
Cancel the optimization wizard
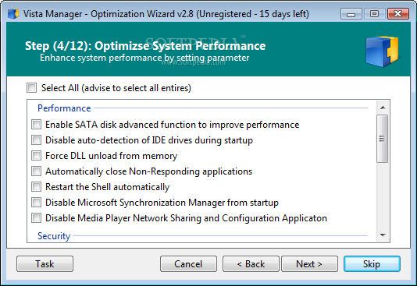tap(188, 264)
